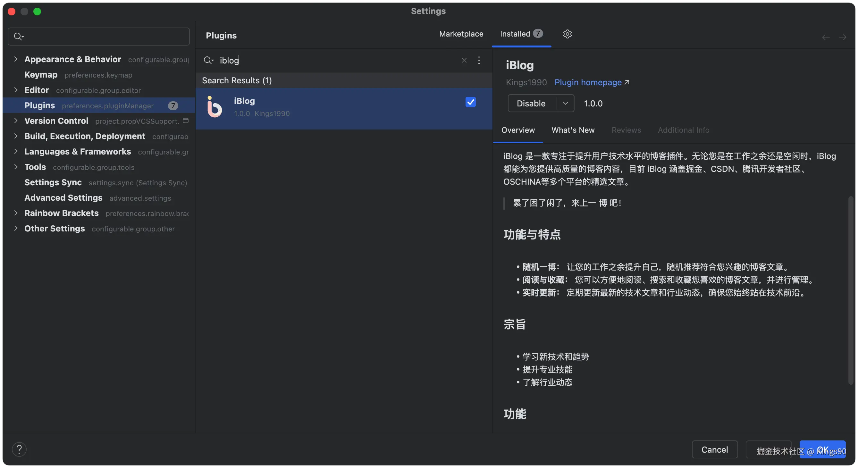Switch to the Marketplace tab
Image resolution: width=858 pixels, height=468 pixels.
click(461, 34)
